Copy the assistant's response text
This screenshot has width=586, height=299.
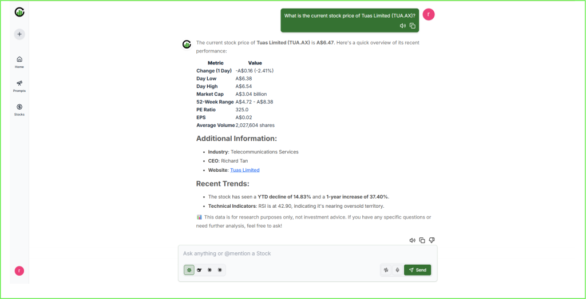(x=422, y=240)
